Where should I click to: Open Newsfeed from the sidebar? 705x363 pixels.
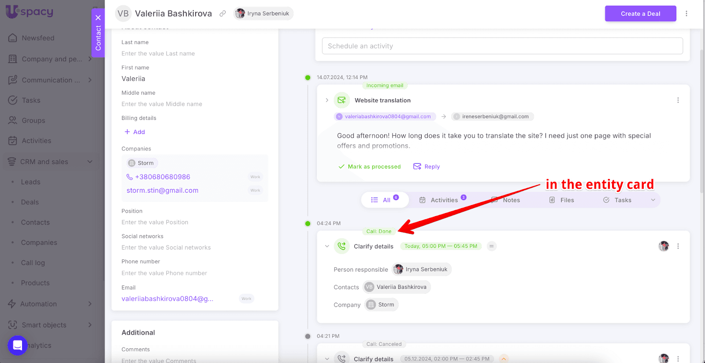coord(38,38)
